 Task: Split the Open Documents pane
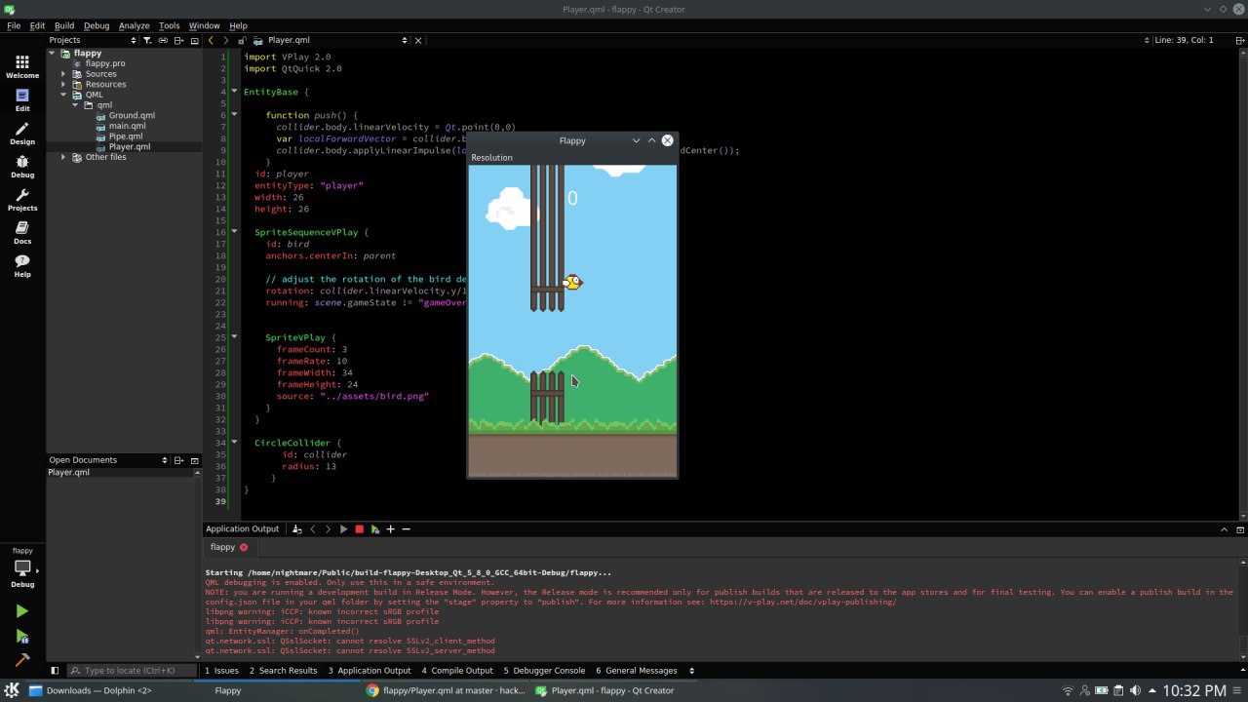pyautogui.click(x=179, y=460)
